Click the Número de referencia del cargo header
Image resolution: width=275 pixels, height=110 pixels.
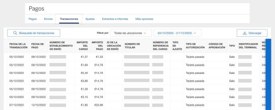[x=161, y=46]
